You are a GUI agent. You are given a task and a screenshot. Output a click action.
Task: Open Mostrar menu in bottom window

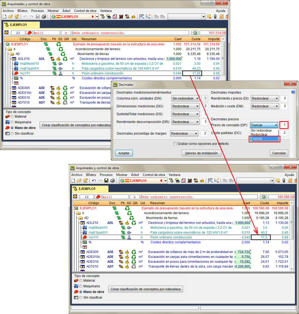click(x=122, y=175)
